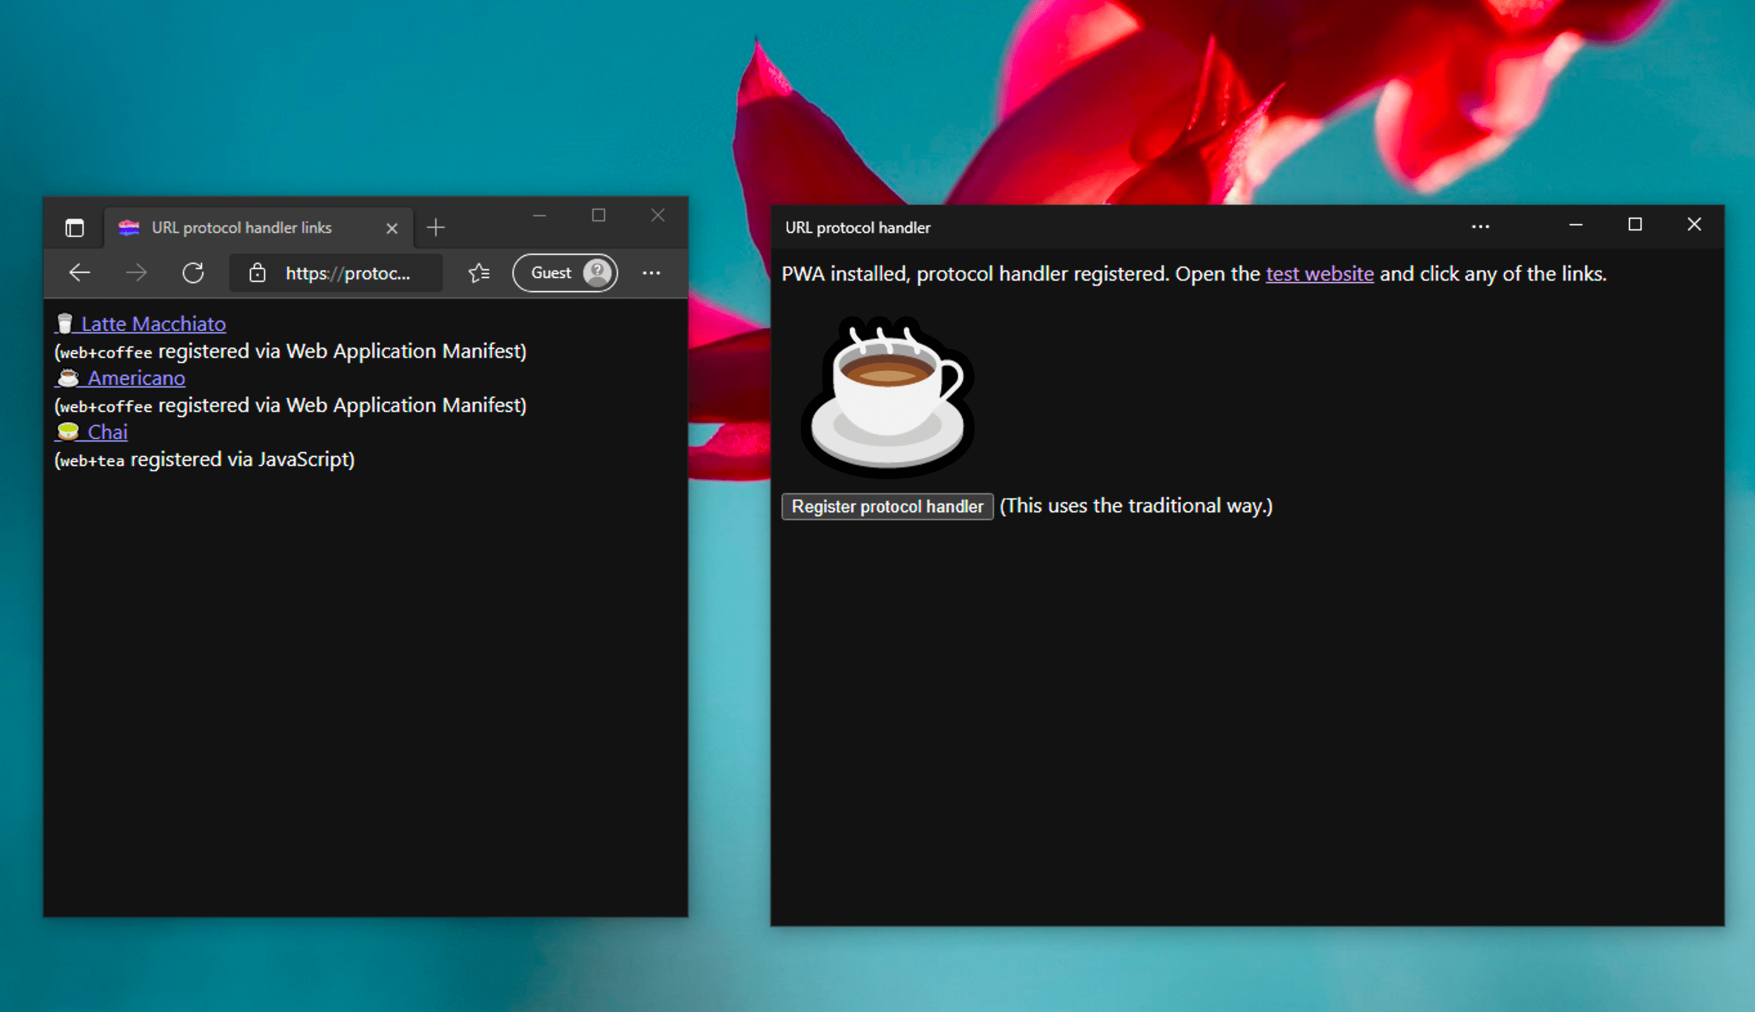Click the browser settings ellipsis menu
Viewport: 1755px width, 1012px height.
point(651,272)
